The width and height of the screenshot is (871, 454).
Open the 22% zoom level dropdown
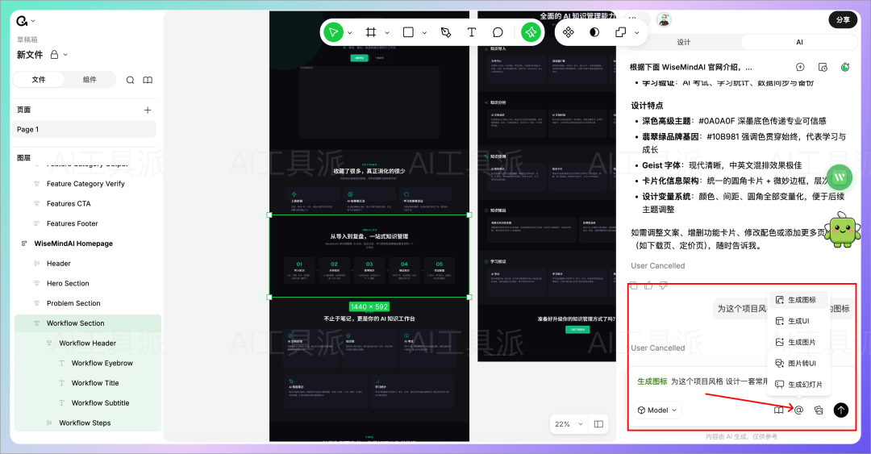click(569, 424)
